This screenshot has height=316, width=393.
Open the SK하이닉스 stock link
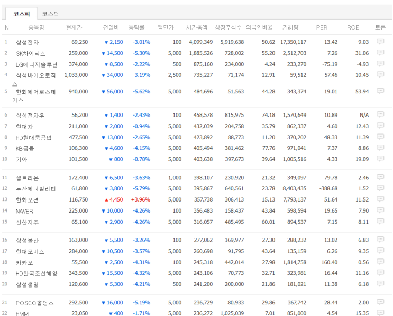click(x=31, y=53)
